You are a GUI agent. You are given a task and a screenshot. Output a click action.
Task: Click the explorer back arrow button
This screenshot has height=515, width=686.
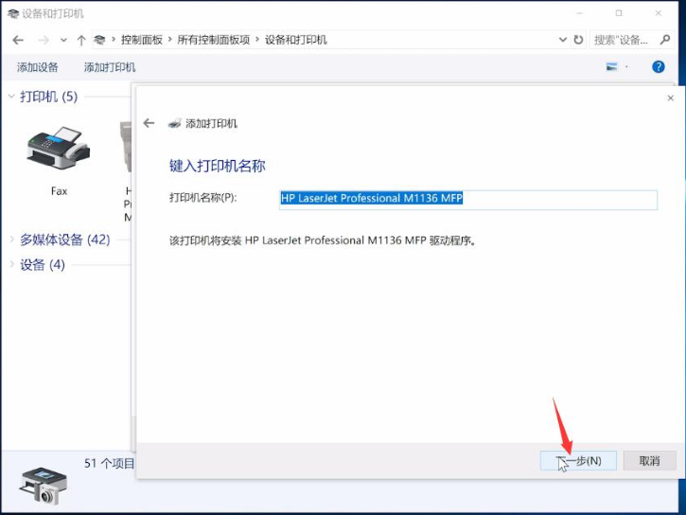click(18, 41)
